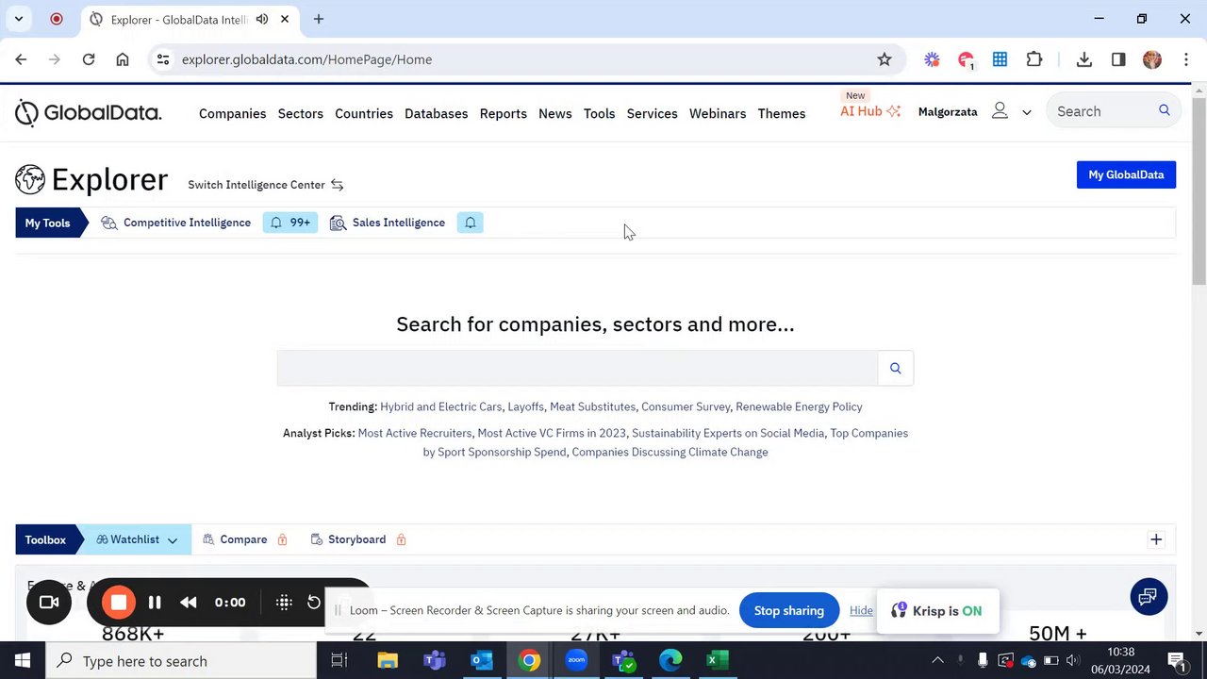Open the Chrome extensions puzzle icon
This screenshot has height=679, width=1207.
click(1034, 59)
